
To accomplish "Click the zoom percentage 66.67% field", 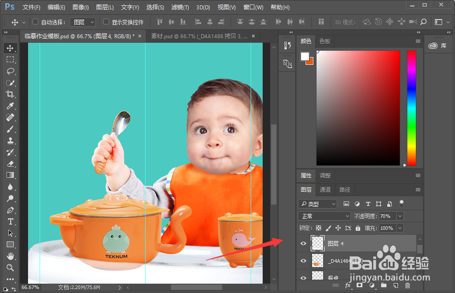I will [x=30, y=287].
